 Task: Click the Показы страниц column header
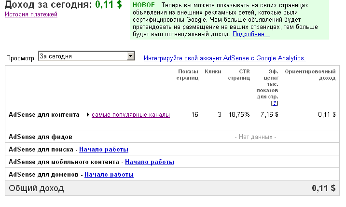pos(187,75)
